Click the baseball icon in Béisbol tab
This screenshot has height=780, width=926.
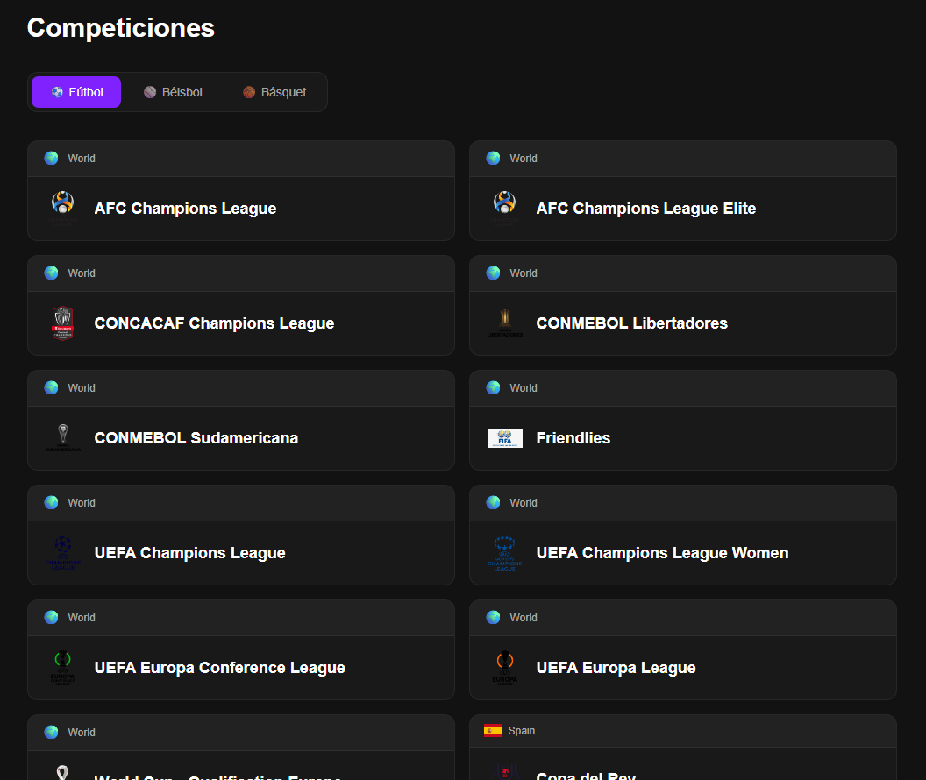[150, 92]
